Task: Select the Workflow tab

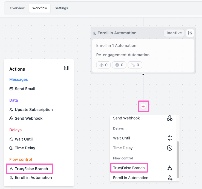Action: click(40, 8)
